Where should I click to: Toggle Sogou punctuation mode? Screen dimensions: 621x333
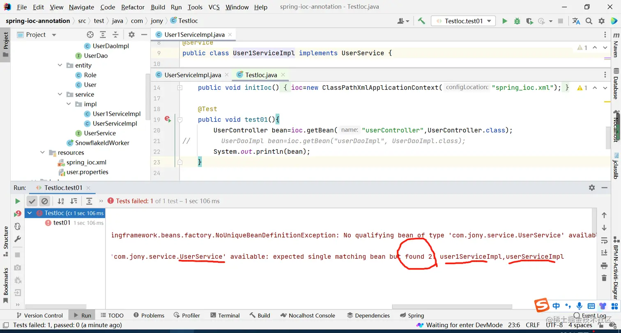pos(568,306)
